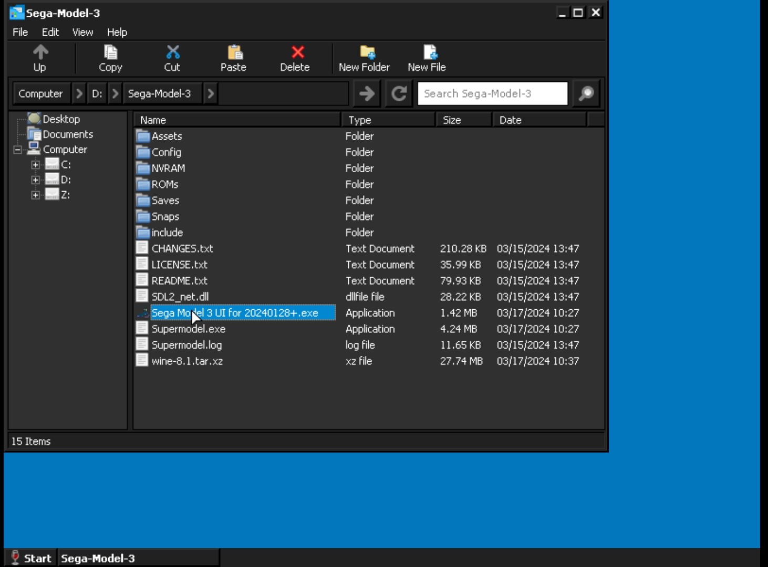This screenshot has height=567, width=768.
Task: Select the ROMs folder icon
Action: pos(143,184)
